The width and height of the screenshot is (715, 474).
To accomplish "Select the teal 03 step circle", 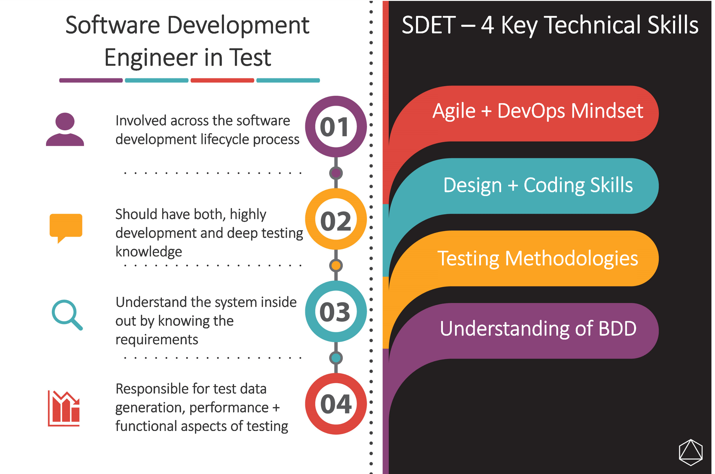I will [x=336, y=311].
